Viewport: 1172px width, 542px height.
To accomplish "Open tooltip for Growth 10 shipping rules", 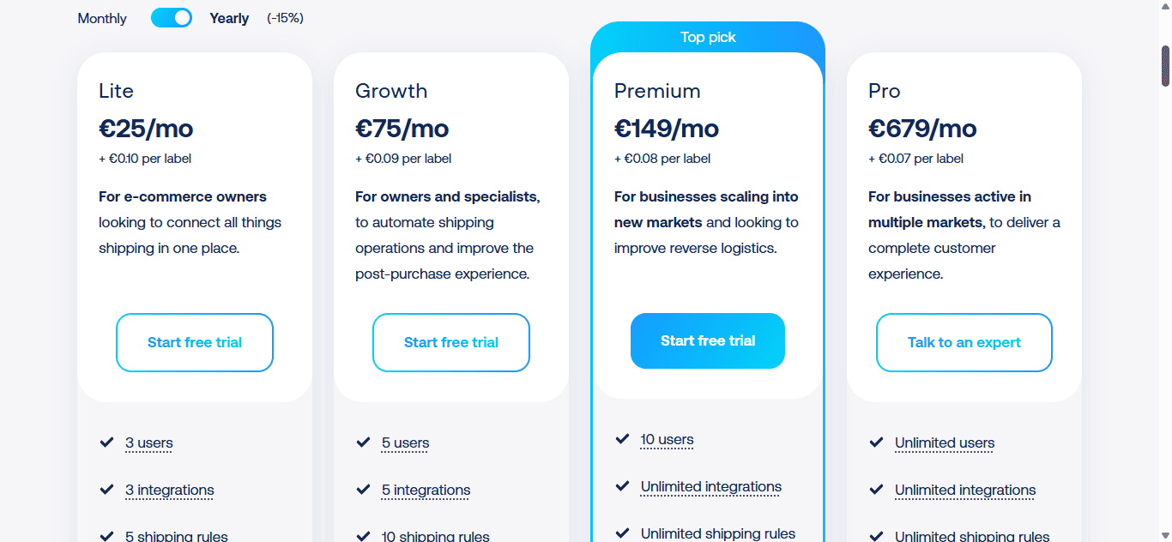I will 436,536.
